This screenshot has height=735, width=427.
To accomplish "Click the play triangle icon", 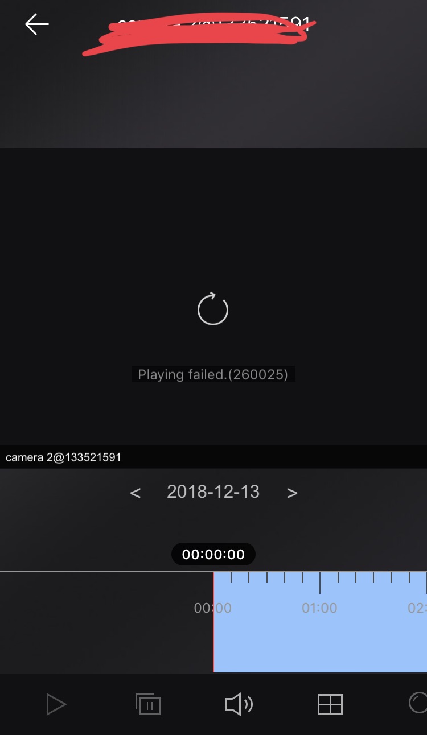I will (56, 704).
